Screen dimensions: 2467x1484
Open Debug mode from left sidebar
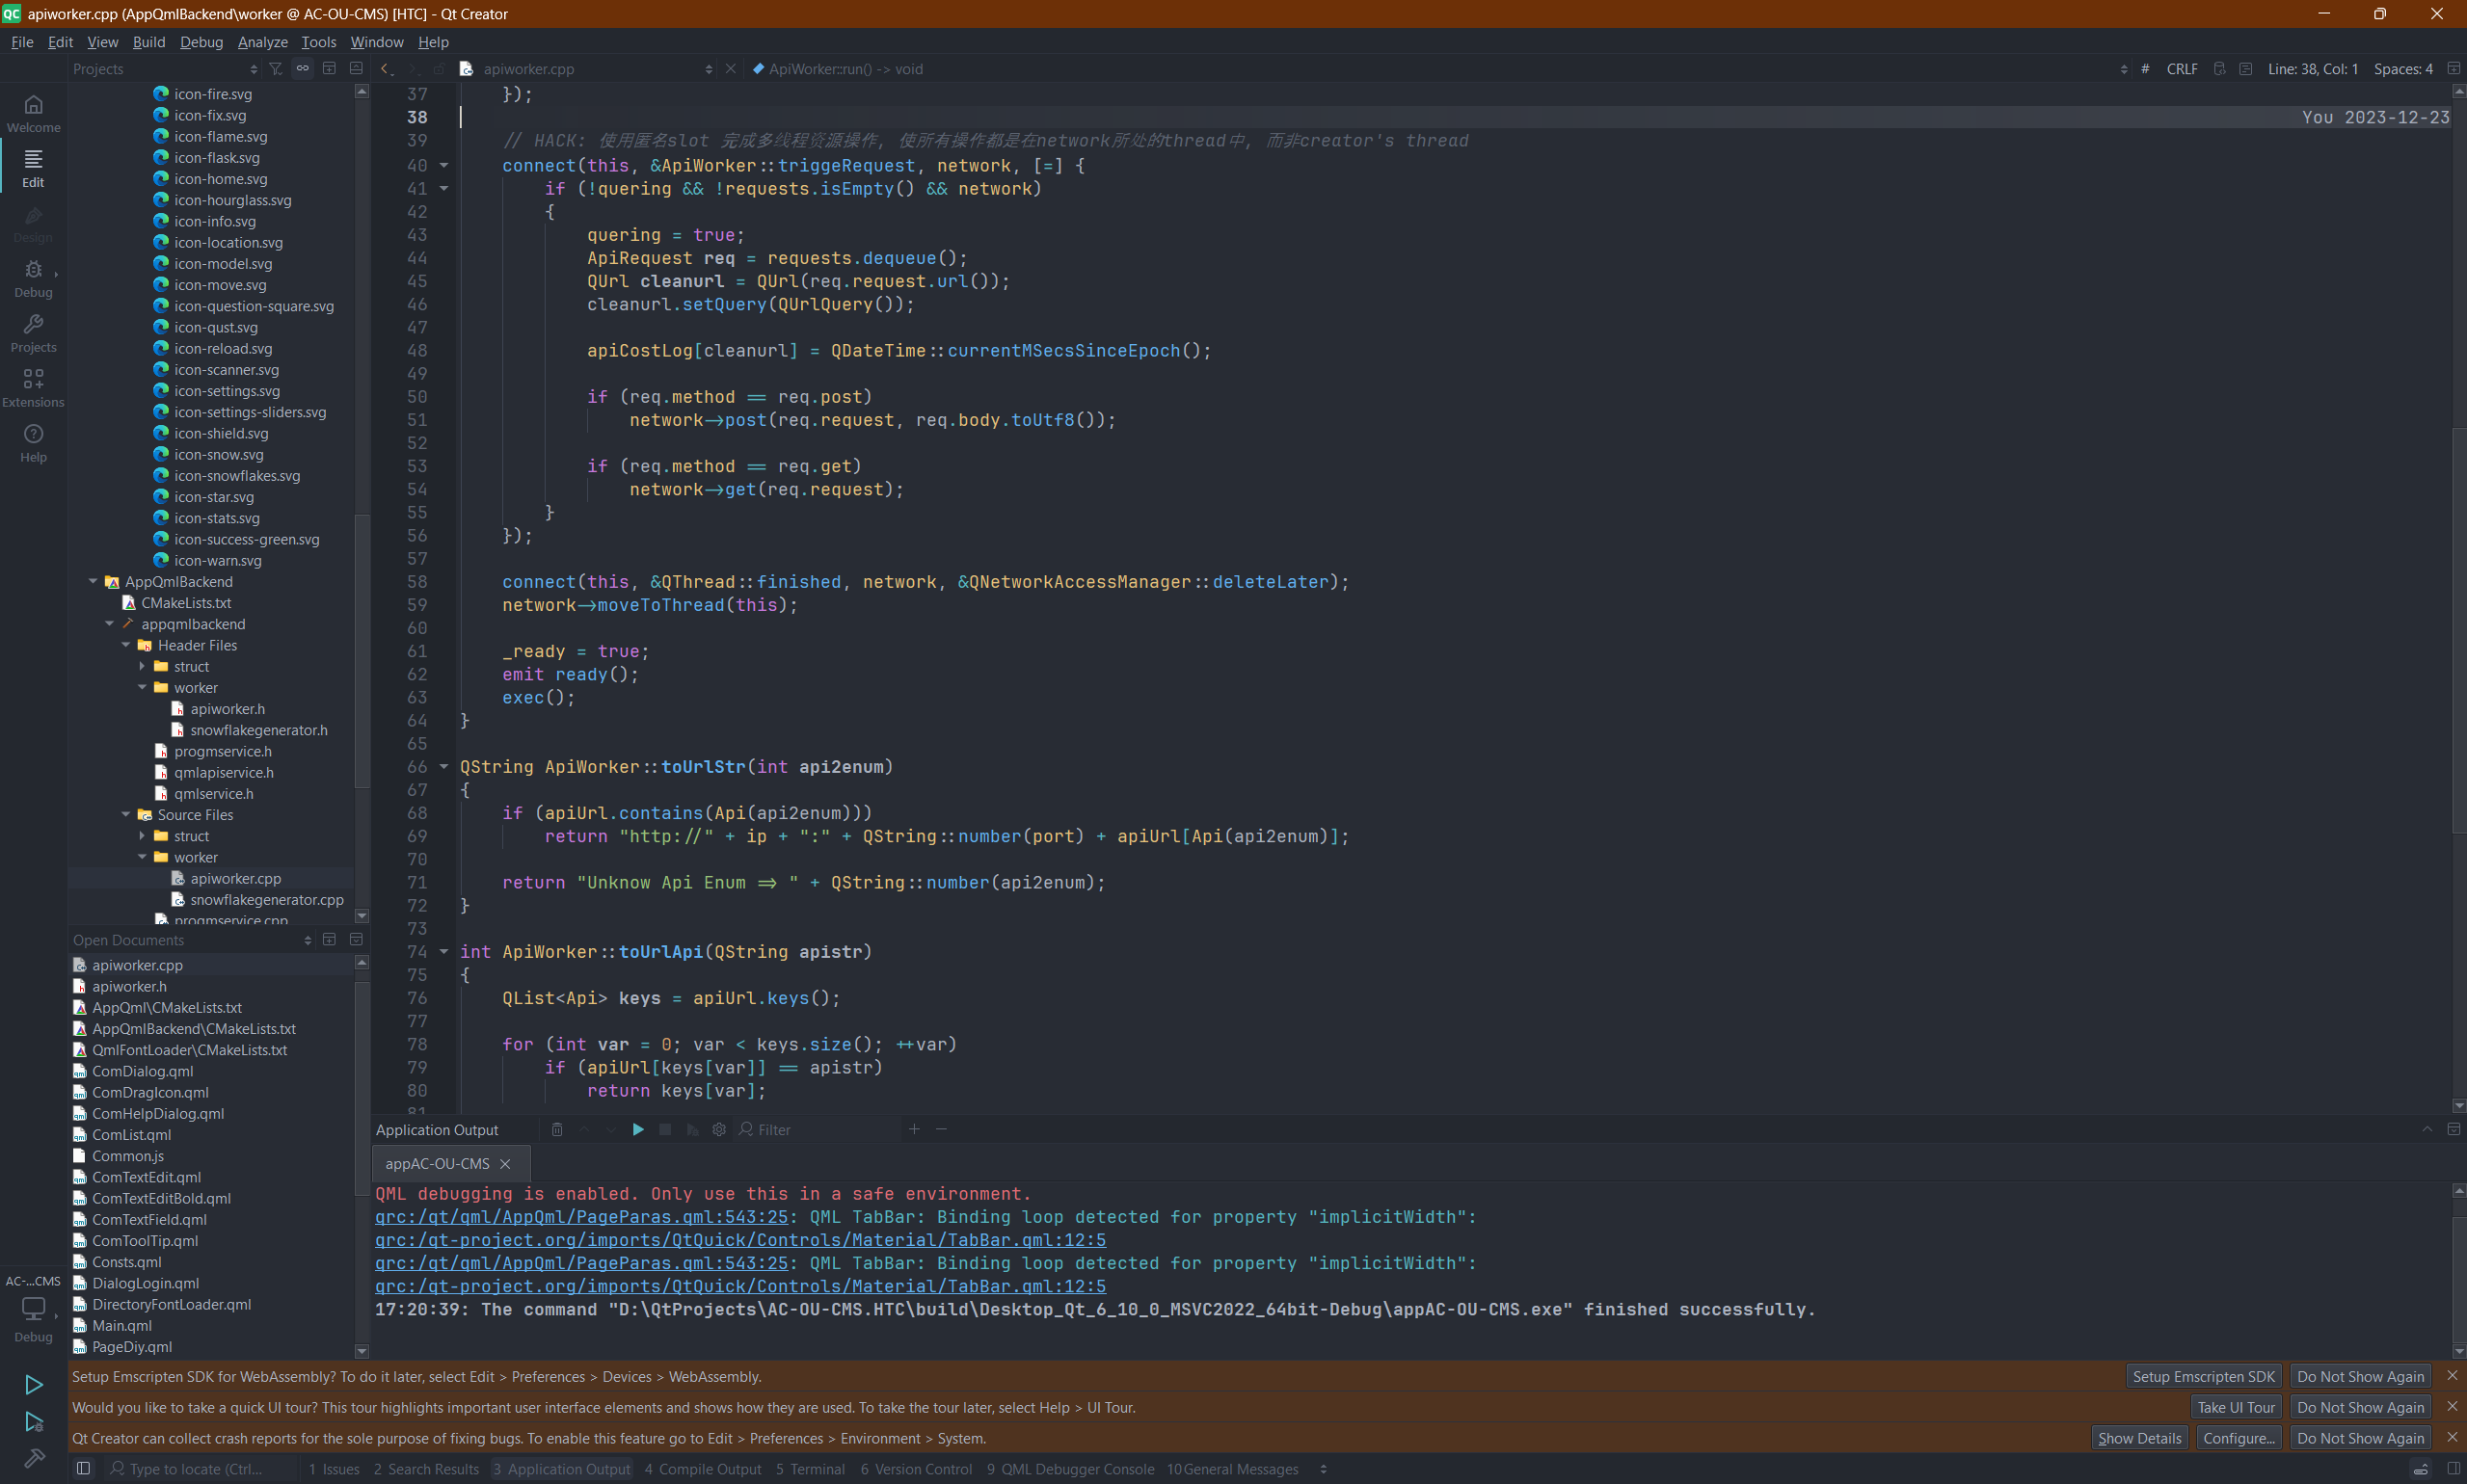(33, 278)
